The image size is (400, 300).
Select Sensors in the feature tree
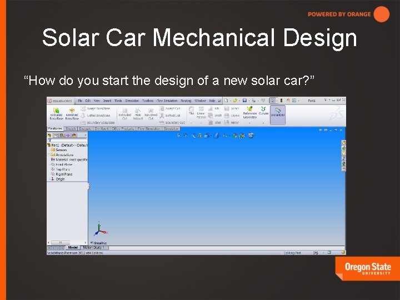(59, 150)
